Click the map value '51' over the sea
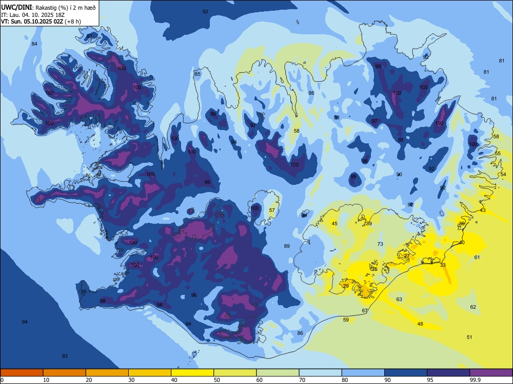 [469, 337]
